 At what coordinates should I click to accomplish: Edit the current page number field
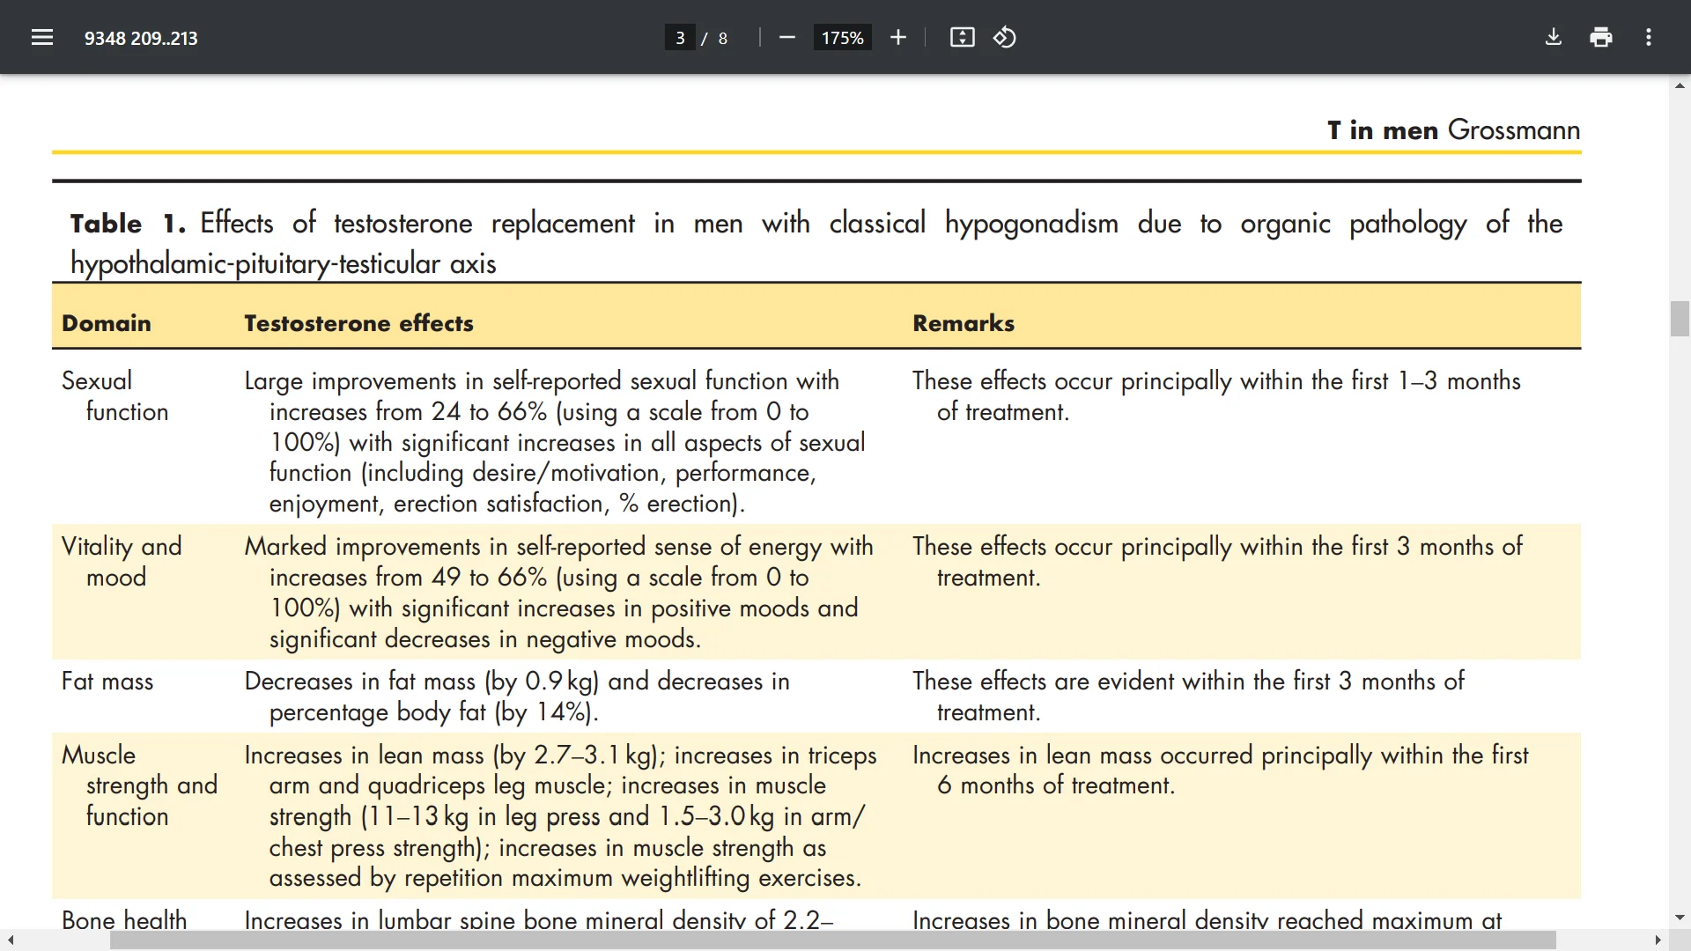click(x=680, y=38)
